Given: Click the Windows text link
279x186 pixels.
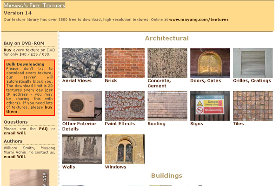Looking at the screenshot, I should 115,167.
